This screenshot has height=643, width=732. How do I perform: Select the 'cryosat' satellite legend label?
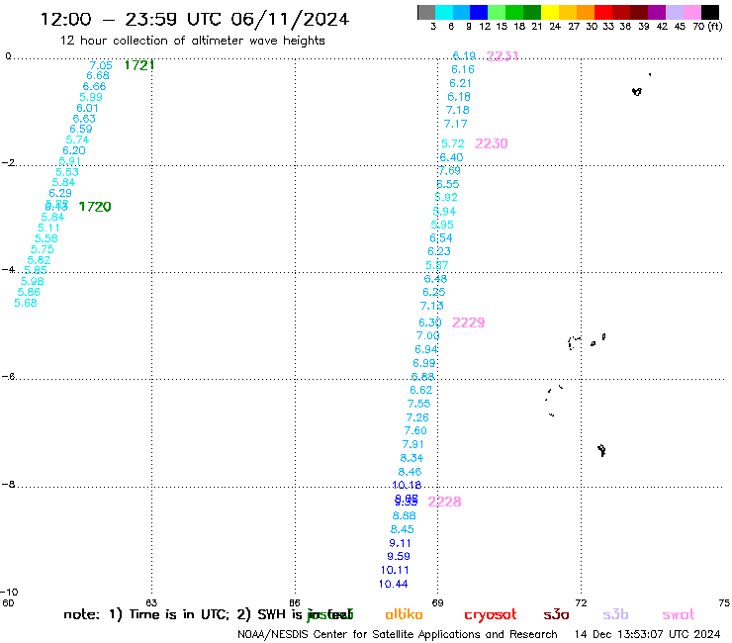pos(491,615)
